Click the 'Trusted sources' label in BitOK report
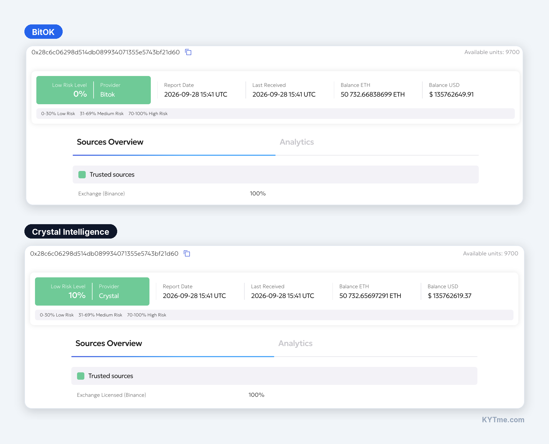This screenshot has height=444, width=549. pos(112,175)
